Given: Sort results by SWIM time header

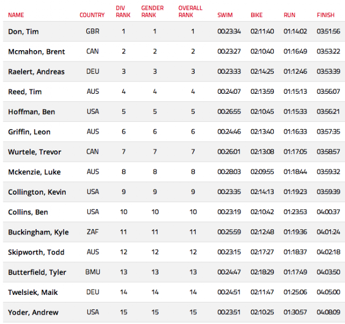Looking at the screenshot, I should [x=225, y=15].
